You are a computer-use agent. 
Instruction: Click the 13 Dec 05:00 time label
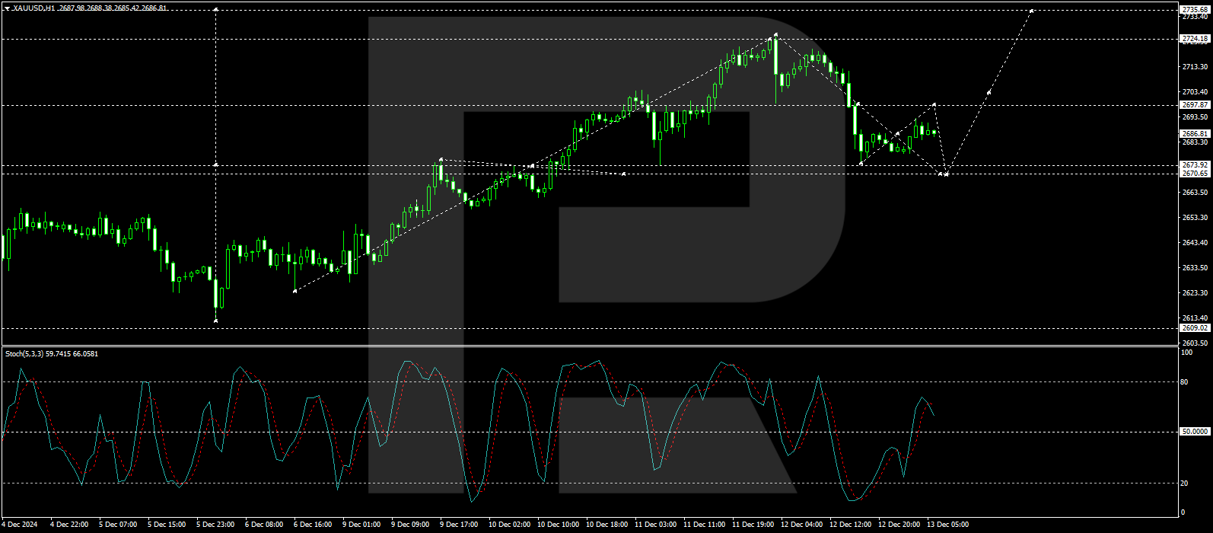pos(947,525)
